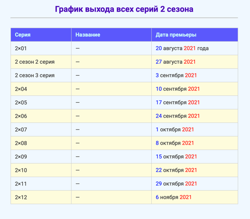Click the date '29 октября 2021'

(176, 184)
